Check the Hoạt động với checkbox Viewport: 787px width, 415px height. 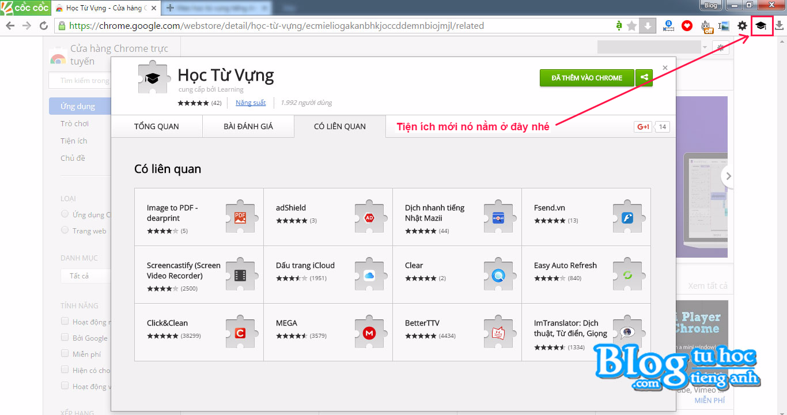pyautogui.click(x=65, y=386)
